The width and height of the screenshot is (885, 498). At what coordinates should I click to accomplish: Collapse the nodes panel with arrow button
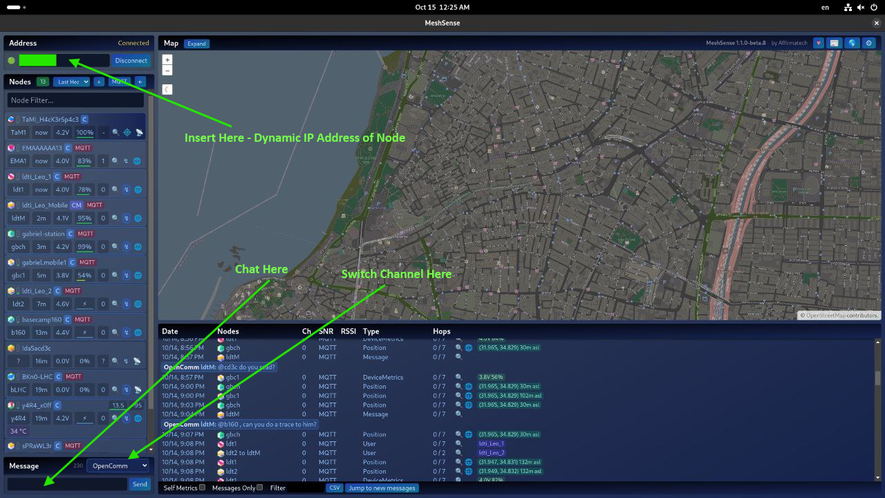(x=140, y=82)
